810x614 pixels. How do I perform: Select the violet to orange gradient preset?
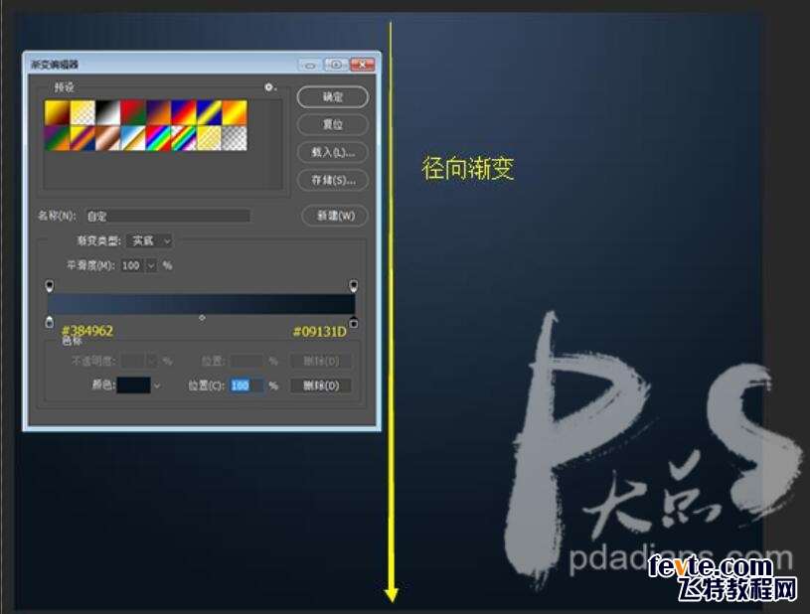pyautogui.click(x=159, y=112)
